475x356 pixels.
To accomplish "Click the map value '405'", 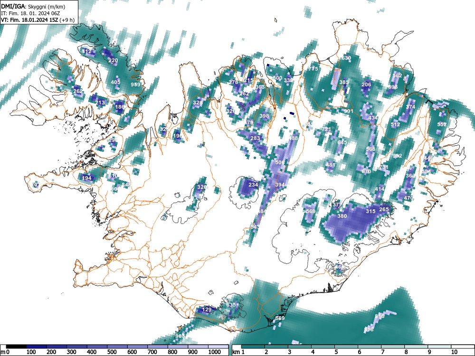I will pos(116,82).
